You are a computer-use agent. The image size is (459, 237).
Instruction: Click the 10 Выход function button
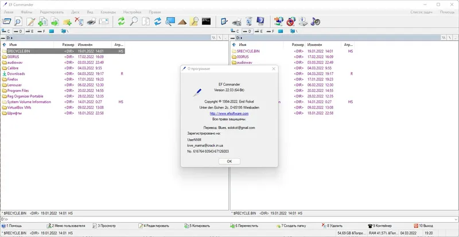(x=423, y=226)
